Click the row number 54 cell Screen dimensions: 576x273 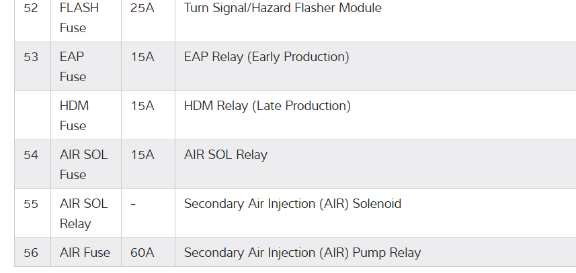[31, 155]
